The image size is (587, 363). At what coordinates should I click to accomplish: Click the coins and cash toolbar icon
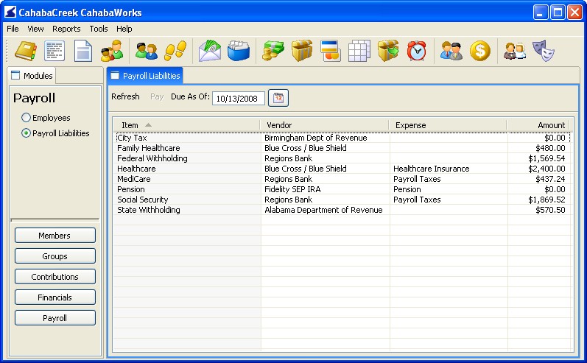(273, 51)
